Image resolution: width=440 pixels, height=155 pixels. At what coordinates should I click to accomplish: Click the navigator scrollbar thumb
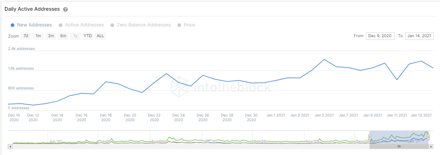click(399, 146)
